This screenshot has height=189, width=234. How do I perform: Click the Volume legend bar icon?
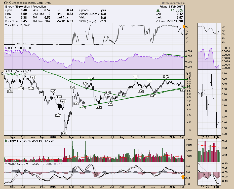[6, 140]
